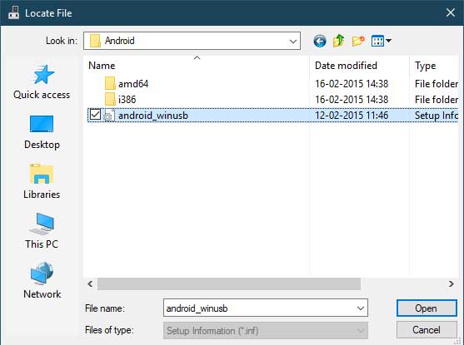Create a new folder

(x=358, y=41)
